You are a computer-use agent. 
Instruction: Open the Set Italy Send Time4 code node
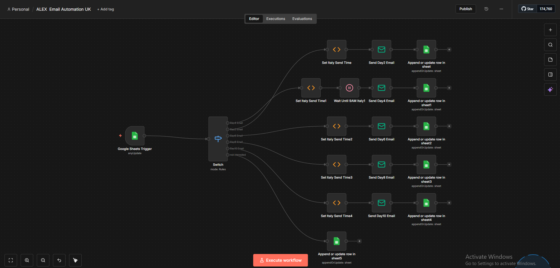point(337,203)
